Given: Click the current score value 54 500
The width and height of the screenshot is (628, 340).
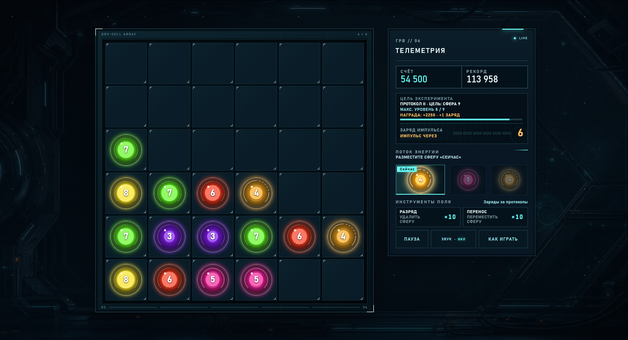Looking at the screenshot, I should [414, 79].
